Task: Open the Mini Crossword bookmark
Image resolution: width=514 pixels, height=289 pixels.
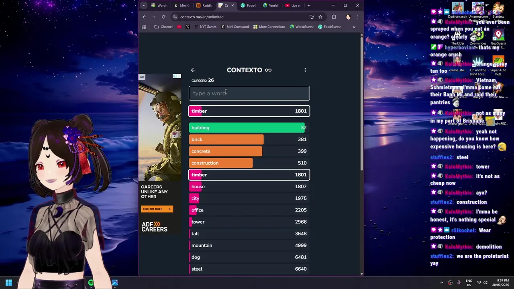Action: pyautogui.click(x=235, y=27)
